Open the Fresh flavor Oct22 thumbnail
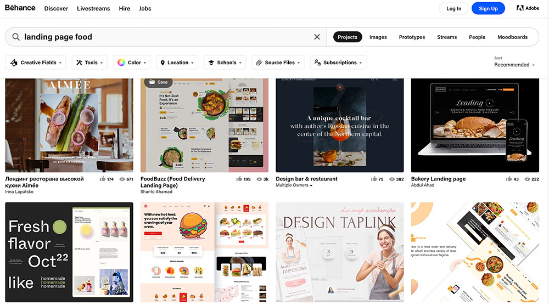The image size is (549, 305). click(69, 252)
